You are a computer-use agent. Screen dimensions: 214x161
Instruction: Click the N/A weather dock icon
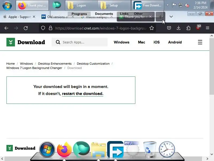click(132, 149)
